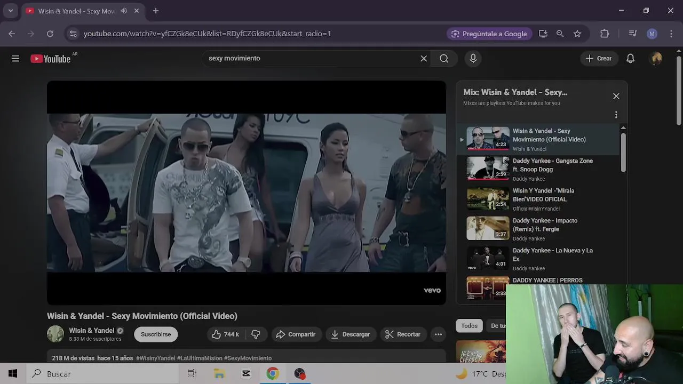Like the video with 744 k
Screen dimensions: 683x384
[226, 334]
